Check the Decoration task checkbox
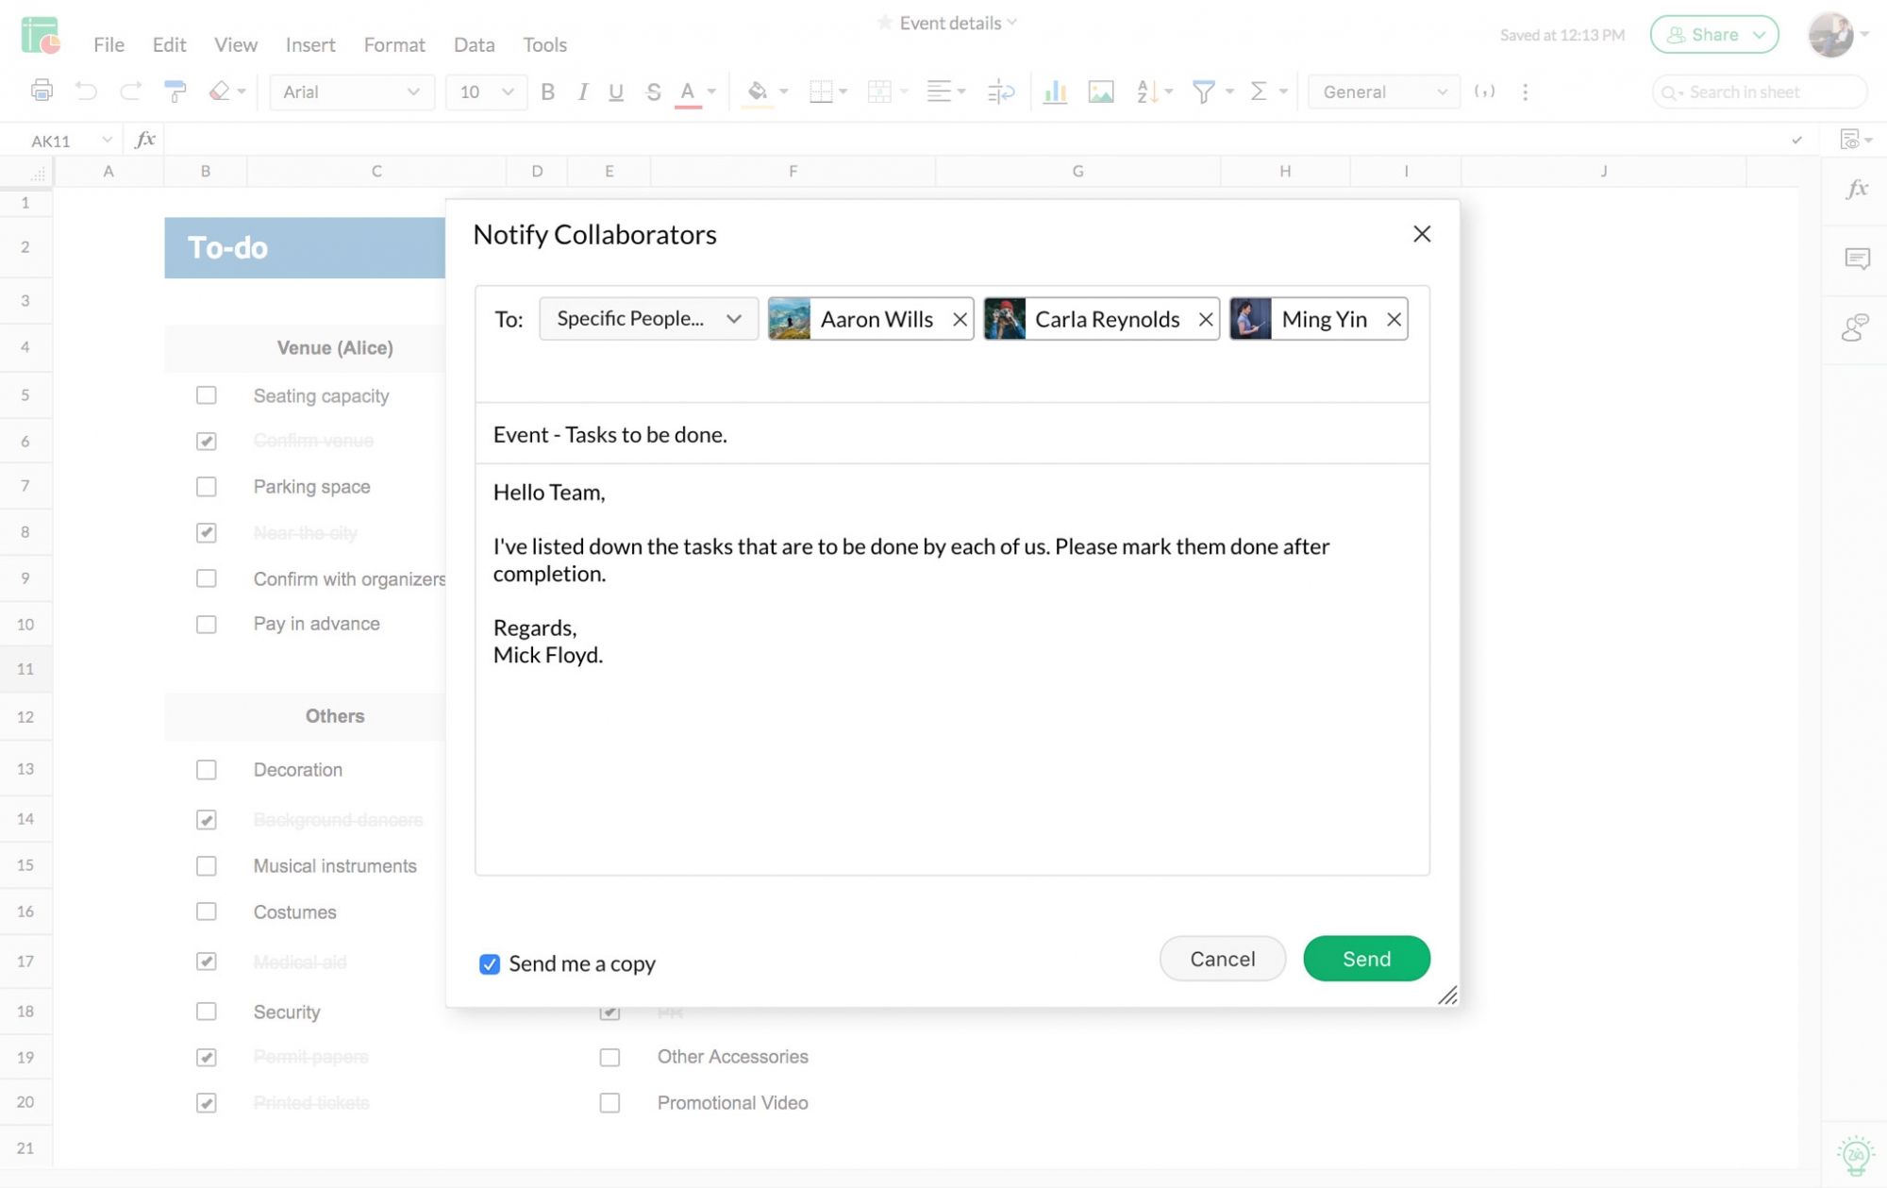Viewport: 1887px width, 1188px height. tap(207, 769)
